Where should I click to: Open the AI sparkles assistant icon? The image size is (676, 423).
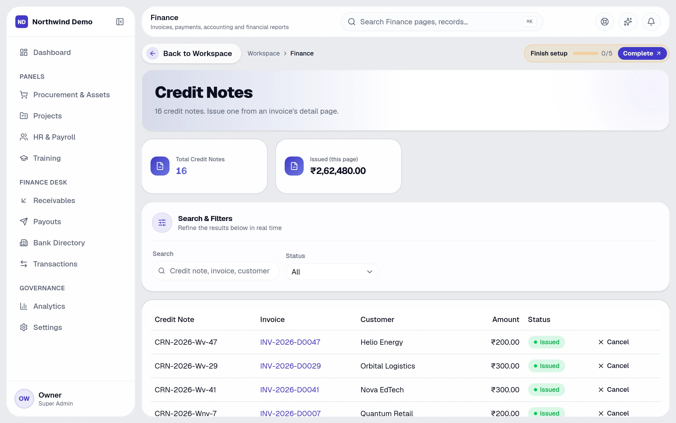coord(628,22)
